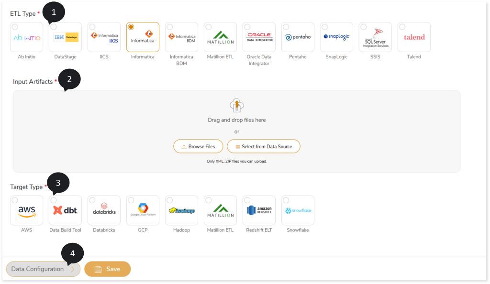Image resolution: width=490 pixels, height=284 pixels.
Task: Click the cloud upload icon in drop zone
Action: [236, 105]
